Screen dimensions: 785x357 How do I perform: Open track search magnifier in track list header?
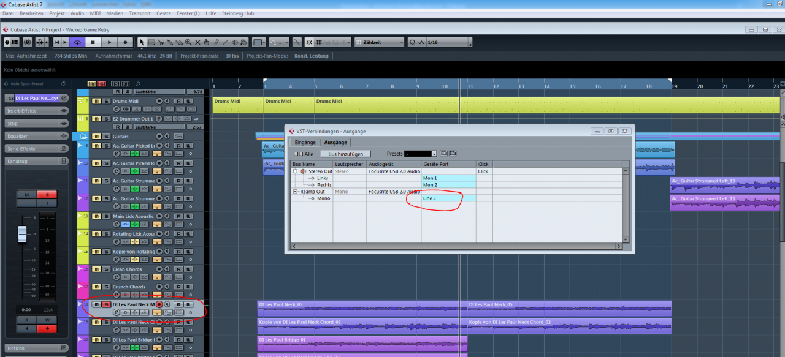click(x=138, y=84)
